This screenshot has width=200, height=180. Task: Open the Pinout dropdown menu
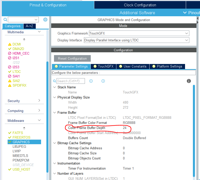191,13
